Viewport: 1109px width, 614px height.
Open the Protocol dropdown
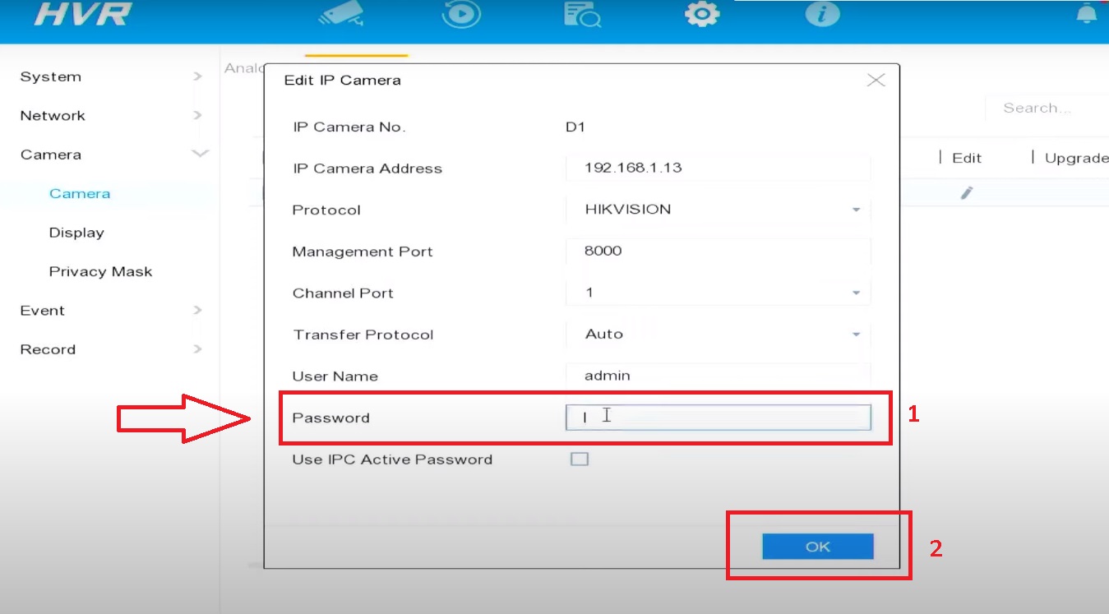[855, 210]
